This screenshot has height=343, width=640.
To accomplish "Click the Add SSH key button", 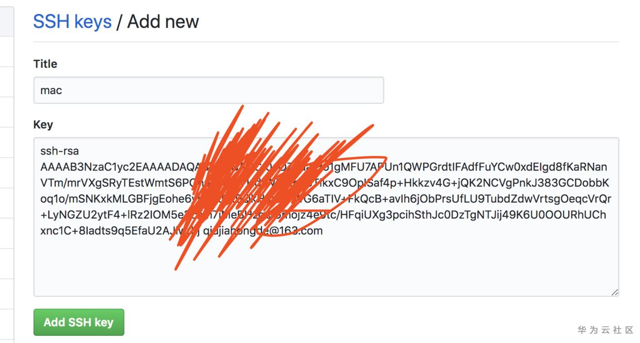I will (x=78, y=322).
